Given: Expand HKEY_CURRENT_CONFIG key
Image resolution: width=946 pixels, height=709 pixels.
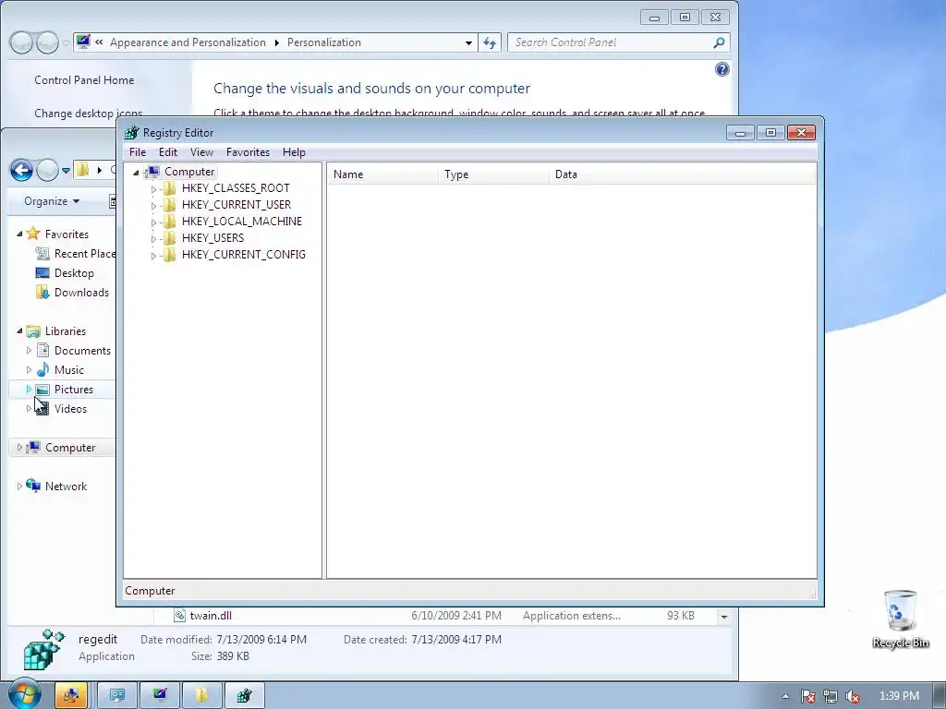Looking at the screenshot, I should click(153, 256).
